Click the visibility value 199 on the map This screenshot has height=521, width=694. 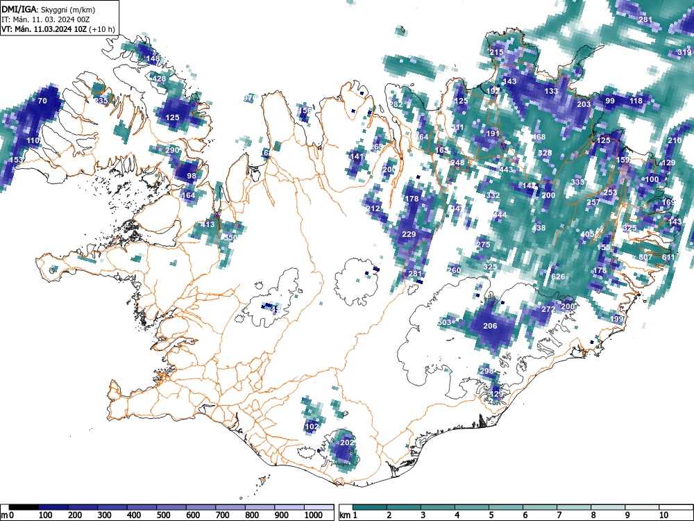coord(616,319)
